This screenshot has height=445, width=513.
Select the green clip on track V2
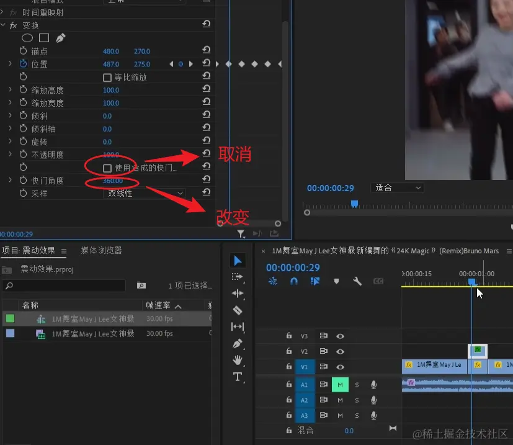click(x=478, y=351)
